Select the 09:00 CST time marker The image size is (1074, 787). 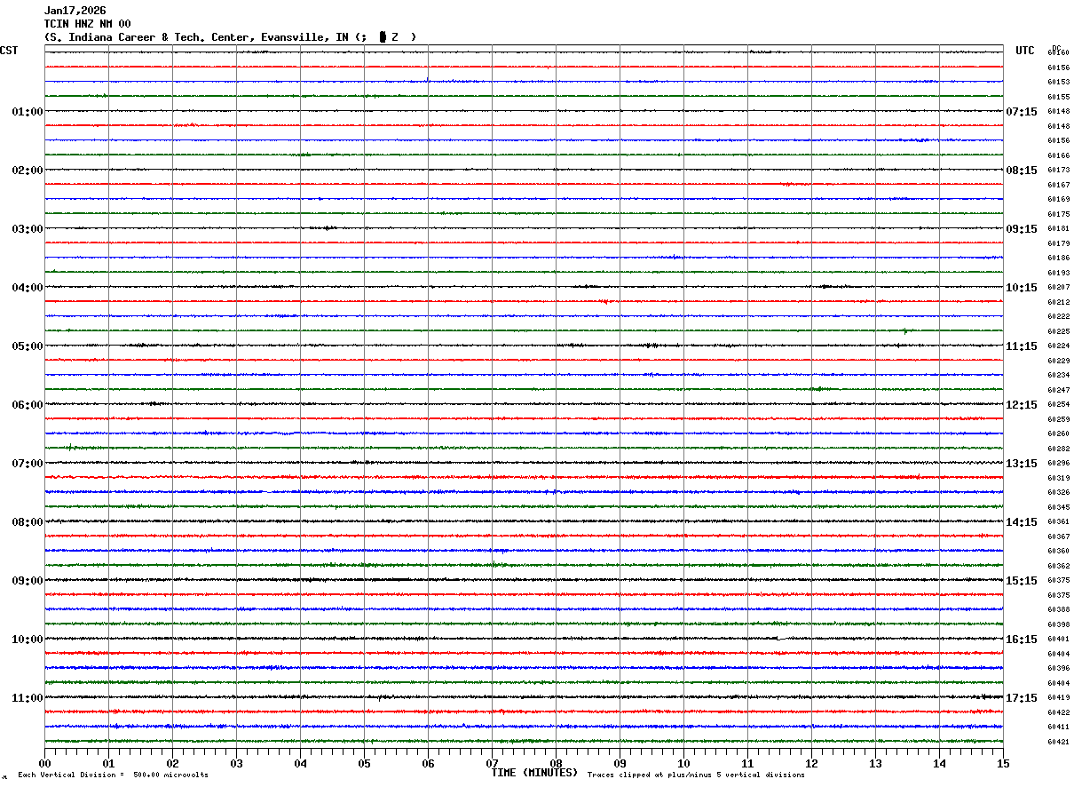pos(27,581)
